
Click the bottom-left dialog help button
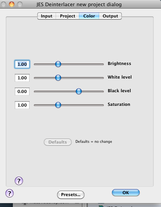(9, 193)
